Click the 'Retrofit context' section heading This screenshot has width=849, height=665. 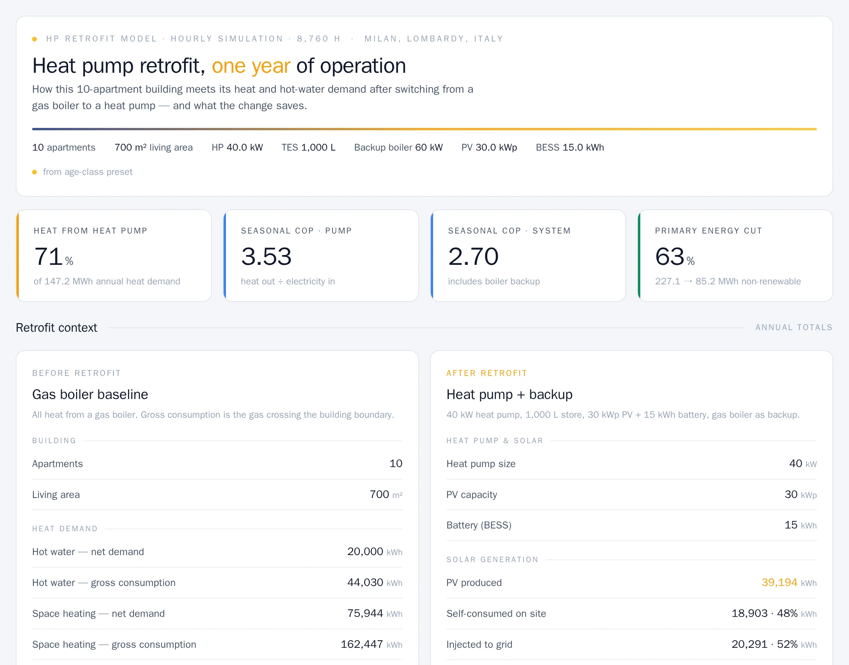(56, 327)
